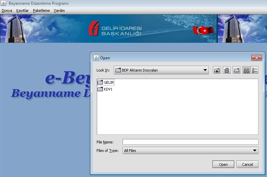The width and height of the screenshot is (267, 177).
Task: Cancel the Open dialog
Action: click(x=247, y=164)
